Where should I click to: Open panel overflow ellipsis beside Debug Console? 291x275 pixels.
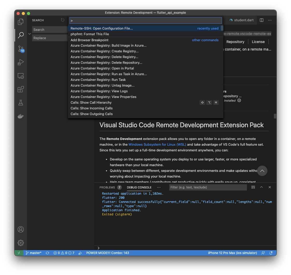coord(159,187)
